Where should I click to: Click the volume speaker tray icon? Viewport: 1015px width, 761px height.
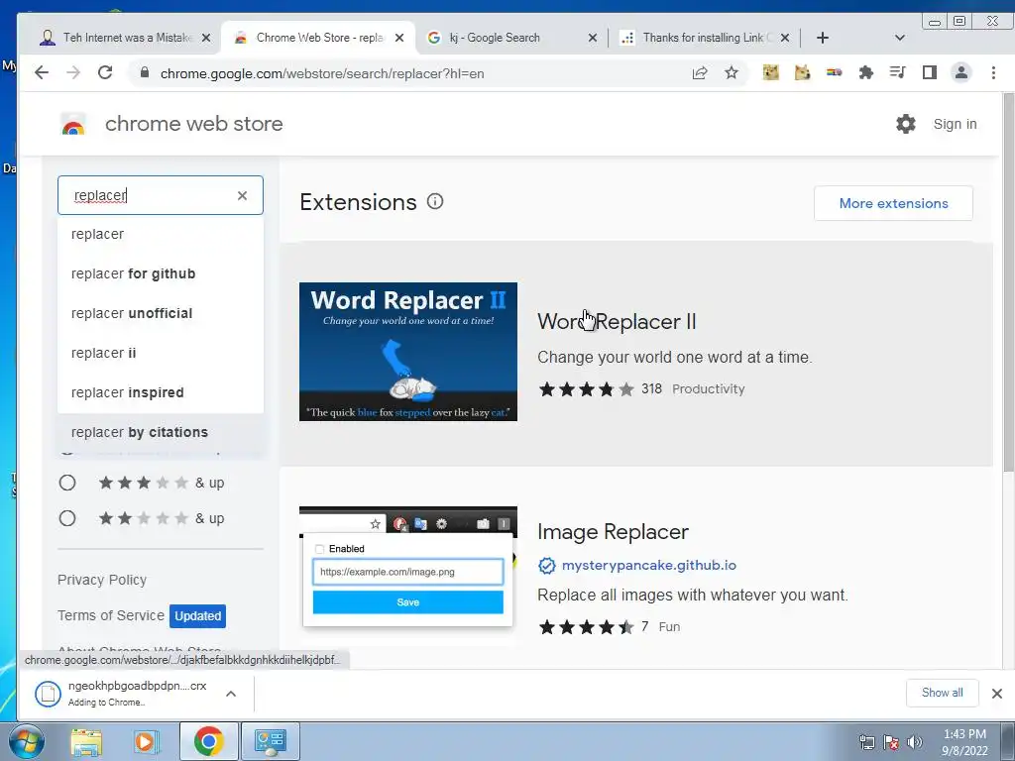[x=914, y=741]
